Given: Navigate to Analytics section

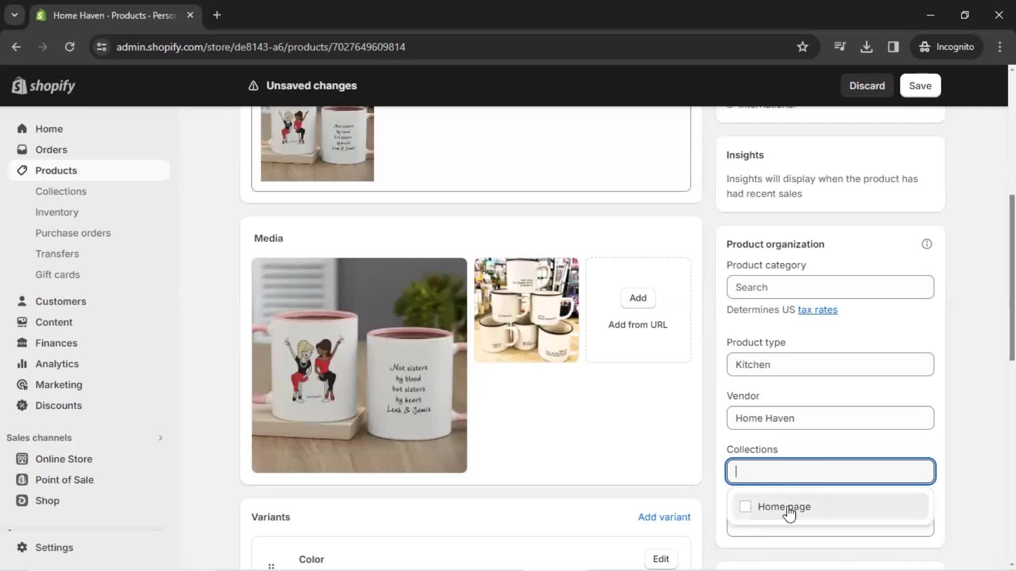Looking at the screenshot, I should click(x=57, y=363).
